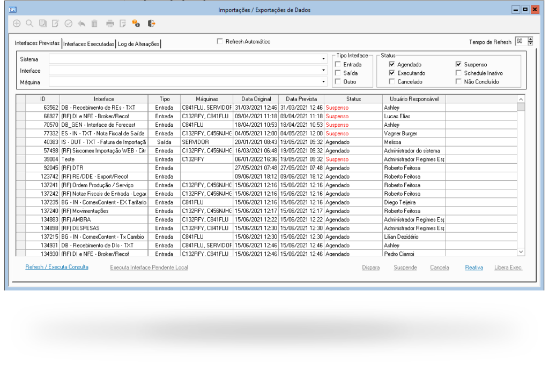549x366 pixels.
Task: Click the '(RF) AMBRA' interface cell
Action: [x=103, y=219]
